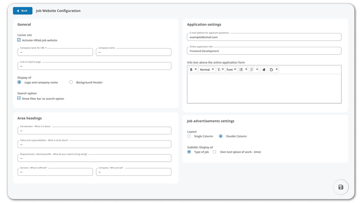Click the text alignment icon
Screen dimensions: 362x203
[252, 69]
